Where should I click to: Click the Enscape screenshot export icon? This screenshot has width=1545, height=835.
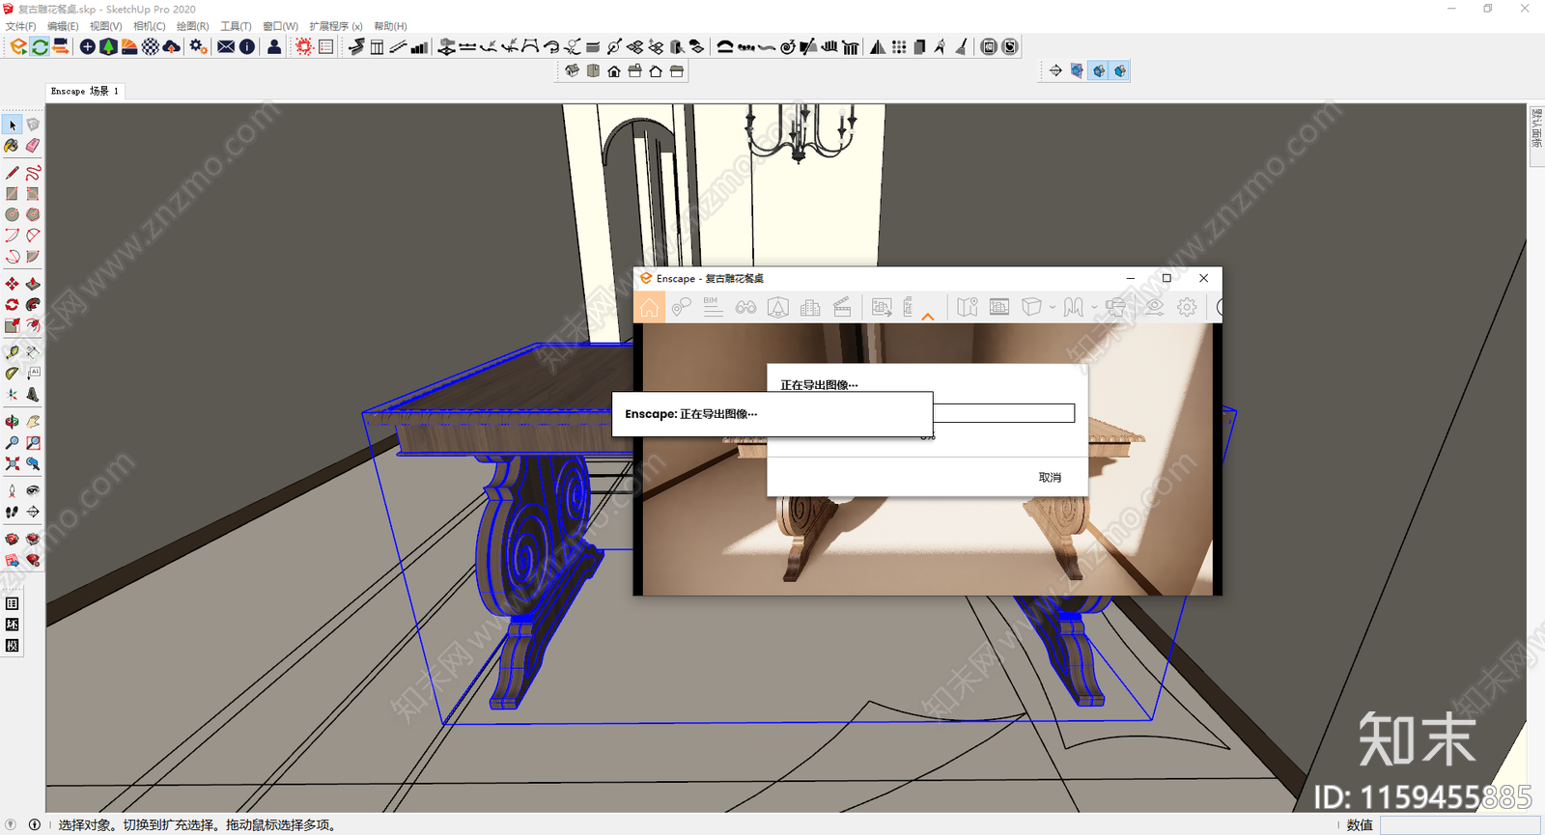coord(881,307)
